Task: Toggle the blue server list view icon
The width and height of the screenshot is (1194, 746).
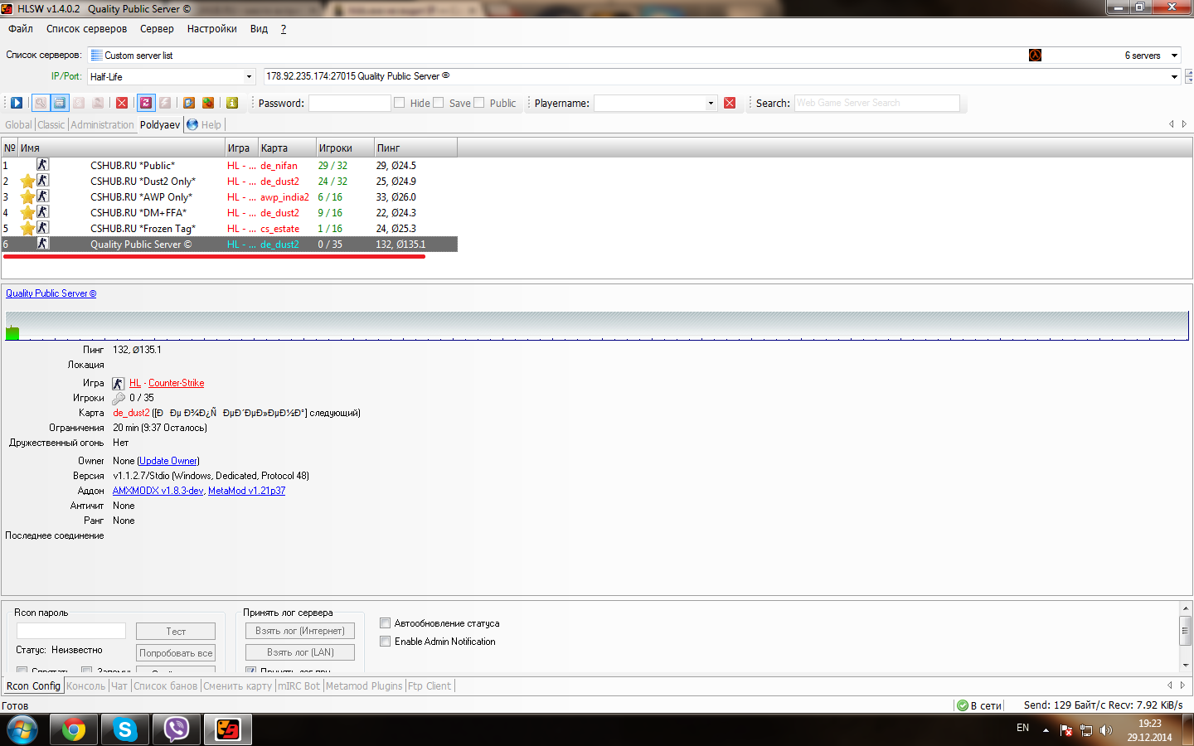Action: point(59,103)
